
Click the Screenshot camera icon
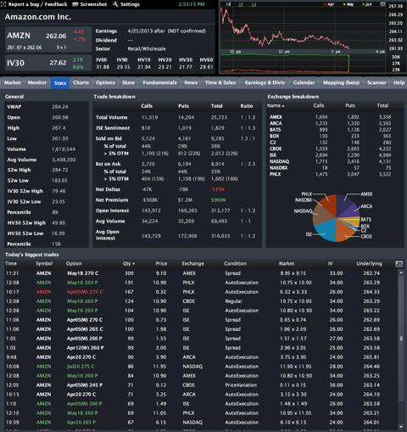75,4
